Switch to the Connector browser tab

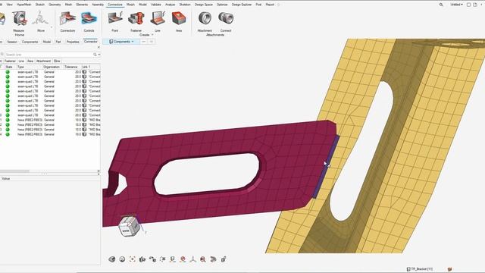[x=90, y=42]
